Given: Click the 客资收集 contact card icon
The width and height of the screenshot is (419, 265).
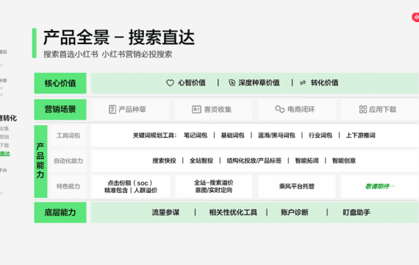Looking at the screenshot, I should pyautogui.click(x=196, y=110).
